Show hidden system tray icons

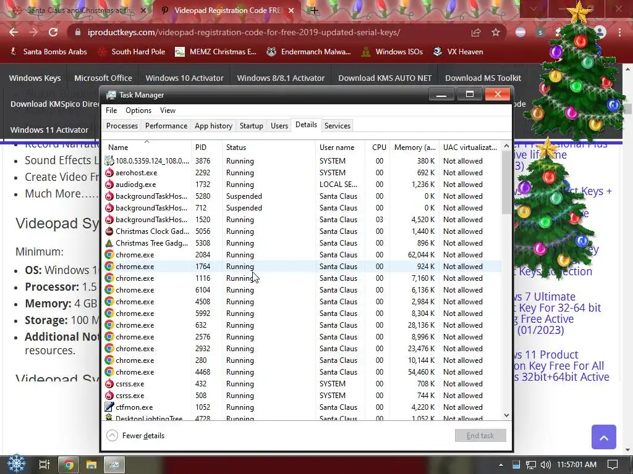coord(501,465)
